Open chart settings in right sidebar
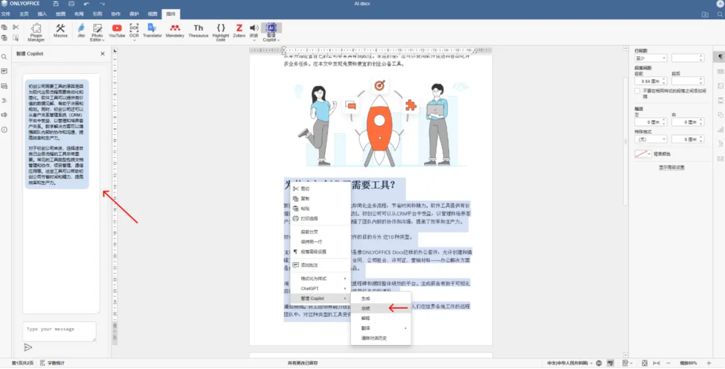Image resolution: width=725 pixels, height=369 pixels. click(720, 129)
